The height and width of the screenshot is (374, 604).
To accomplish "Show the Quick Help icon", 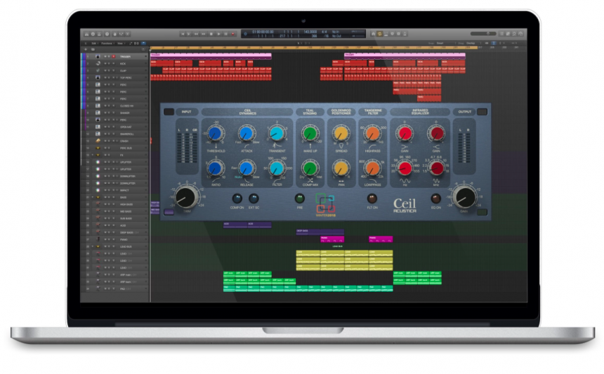I will point(107,34).
